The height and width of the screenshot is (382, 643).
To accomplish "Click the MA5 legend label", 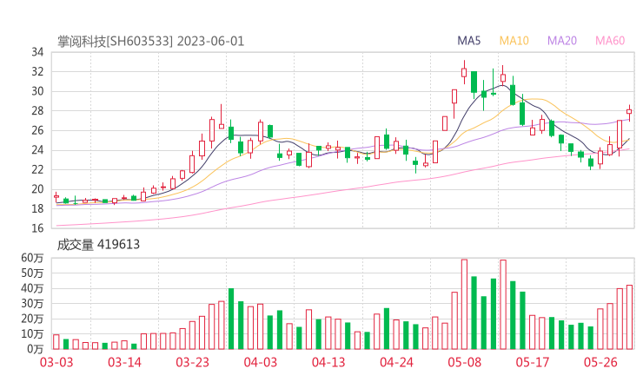I will (x=468, y=41).
